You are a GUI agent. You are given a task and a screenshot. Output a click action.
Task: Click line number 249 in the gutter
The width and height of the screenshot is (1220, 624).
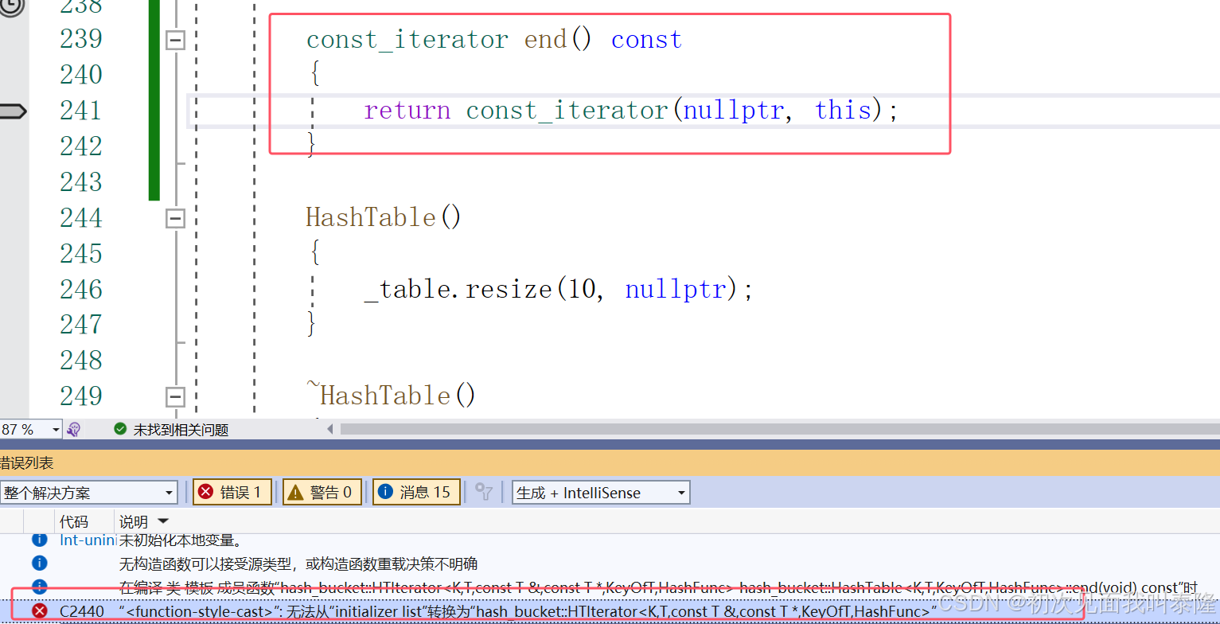[81, 396]
